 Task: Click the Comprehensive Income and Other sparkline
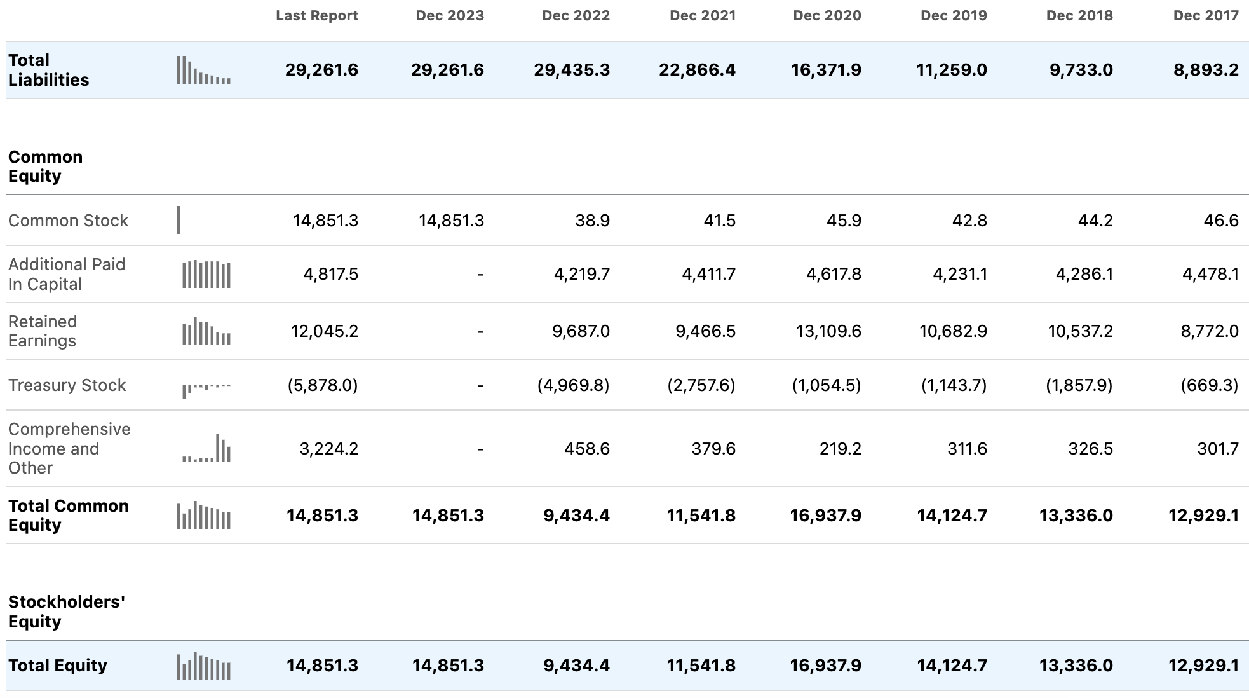click(x=206, y=449)
